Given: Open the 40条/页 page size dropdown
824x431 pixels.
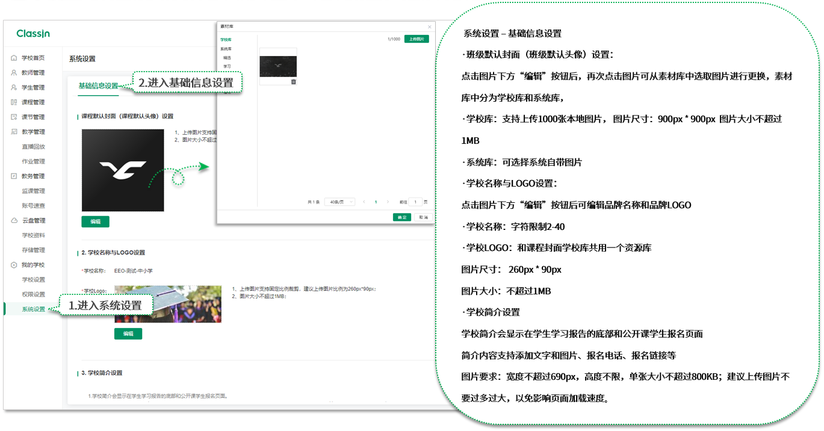Looking at the screenshot, I should pyautogui.click(x=339, y=202).
